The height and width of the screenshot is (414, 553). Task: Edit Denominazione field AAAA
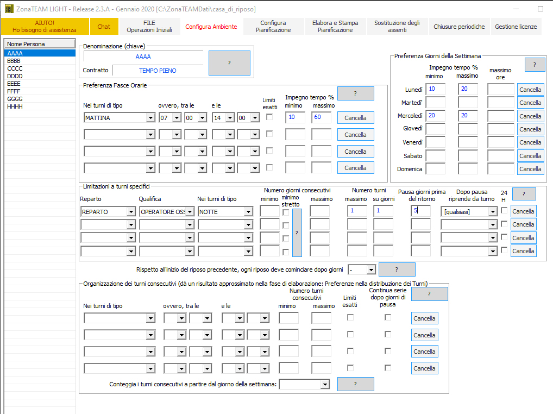(143, 57)
